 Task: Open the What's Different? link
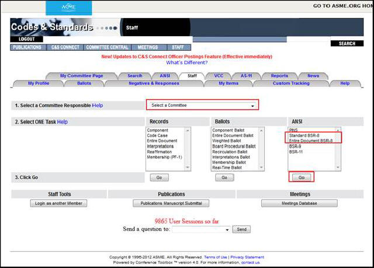tap(187, 62)
